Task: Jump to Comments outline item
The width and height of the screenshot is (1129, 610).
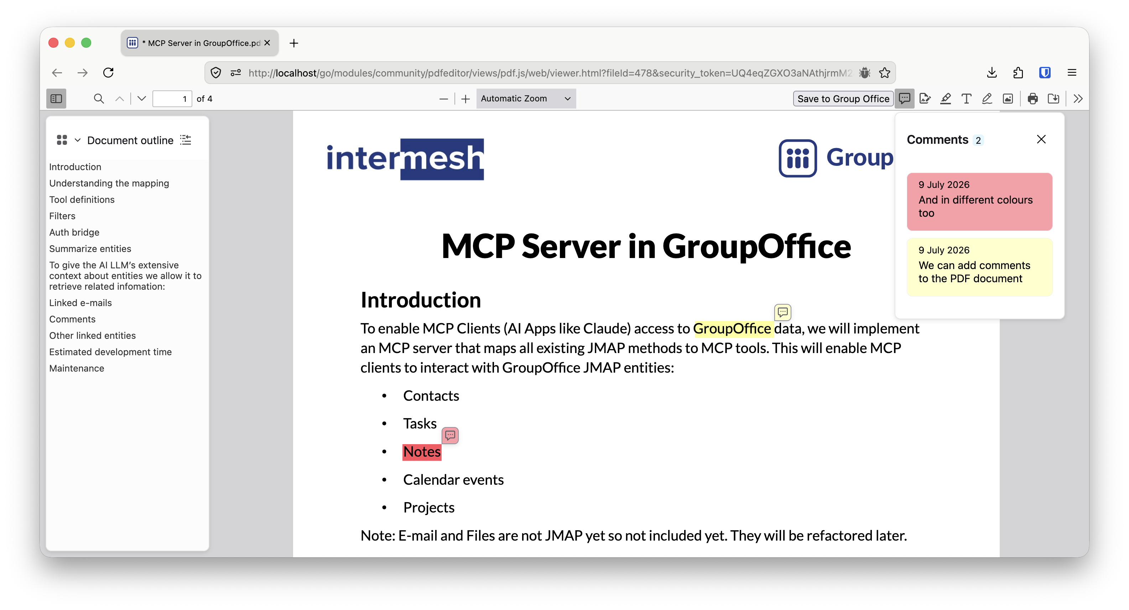Action: tap(72, 319)
